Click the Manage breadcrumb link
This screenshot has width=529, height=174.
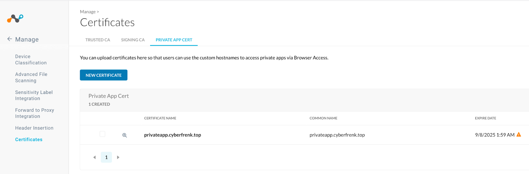88,12
